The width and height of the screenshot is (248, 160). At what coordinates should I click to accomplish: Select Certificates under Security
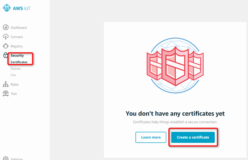19,62
